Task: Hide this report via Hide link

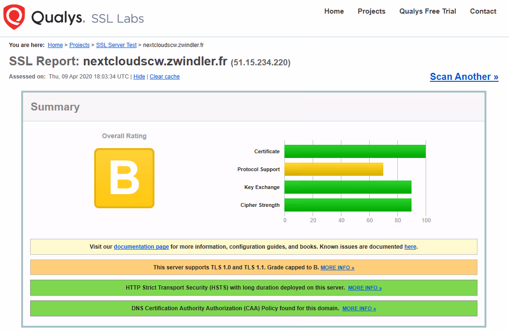Action: pyautogui.click(x=139, y=77)
